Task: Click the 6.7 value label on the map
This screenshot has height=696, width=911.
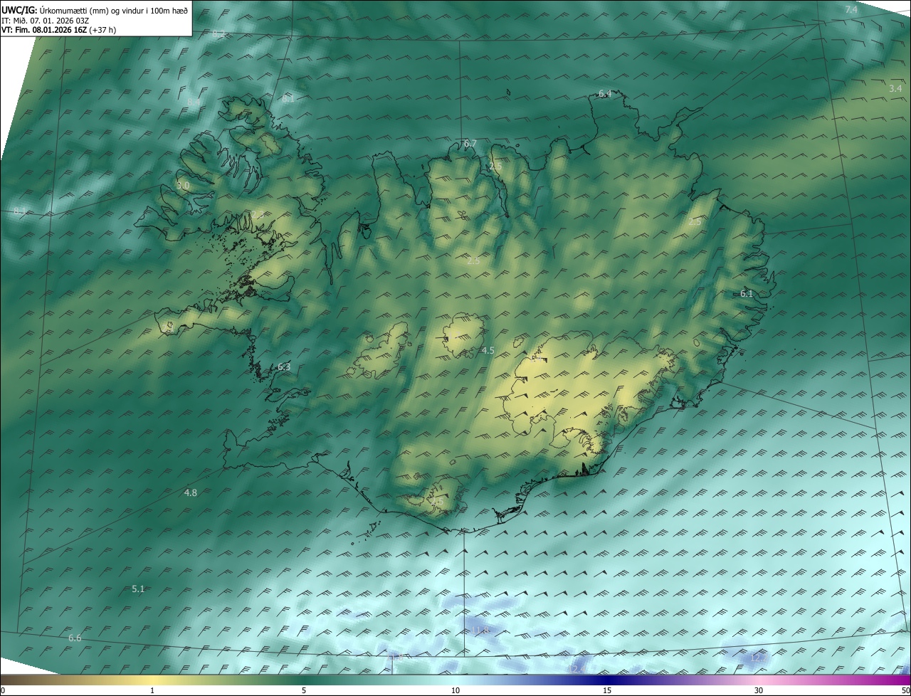Action: tap(470, 143)
